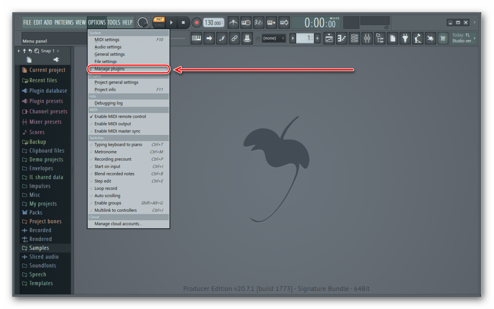Click the plus button next to pattern number
The width and height of the screenshot is (494, 309).
317,38
